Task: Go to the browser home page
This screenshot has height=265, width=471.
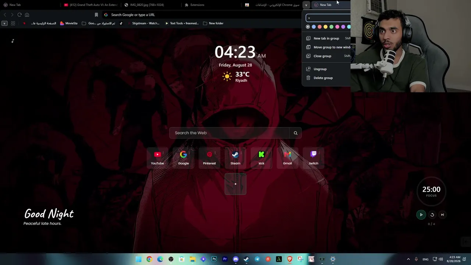Action: (x=27, y=15)
